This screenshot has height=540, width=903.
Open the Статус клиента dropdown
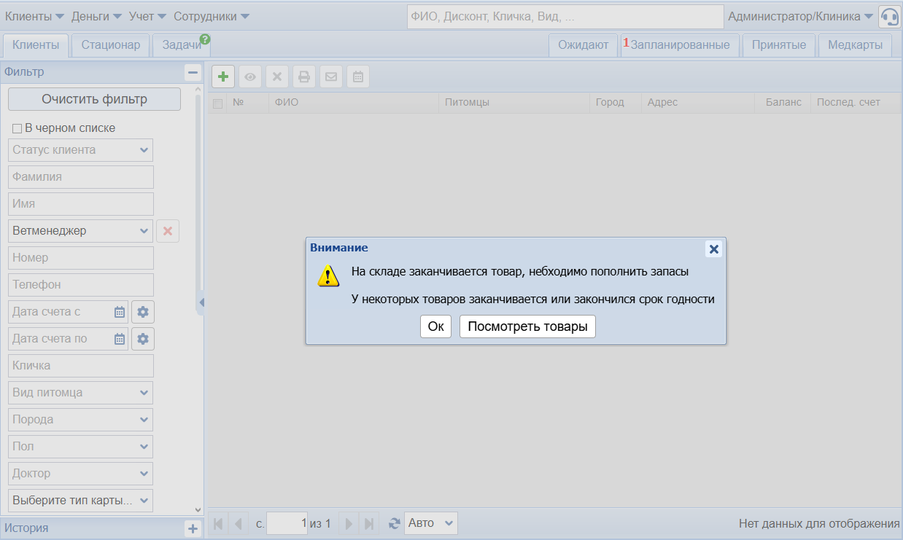(x=81, y=150)
